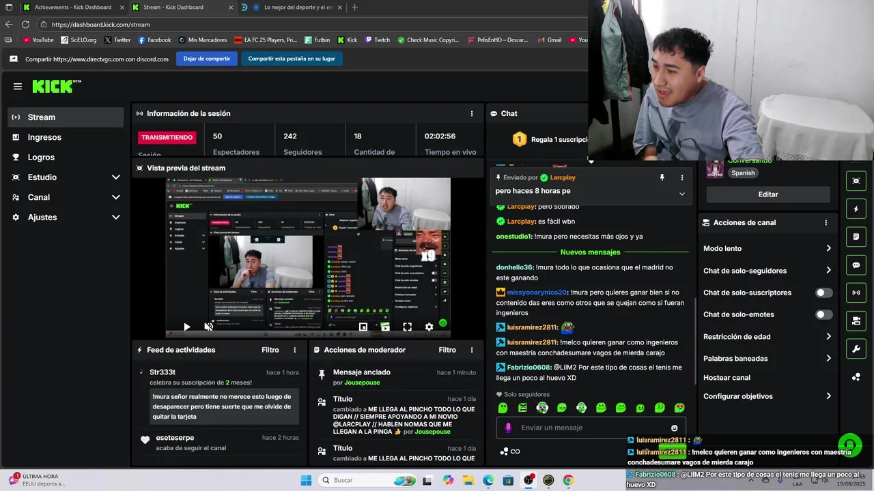Open Feed de actividades three-dot menu
This screenshot has width=874, height=491.
point(295,350)
